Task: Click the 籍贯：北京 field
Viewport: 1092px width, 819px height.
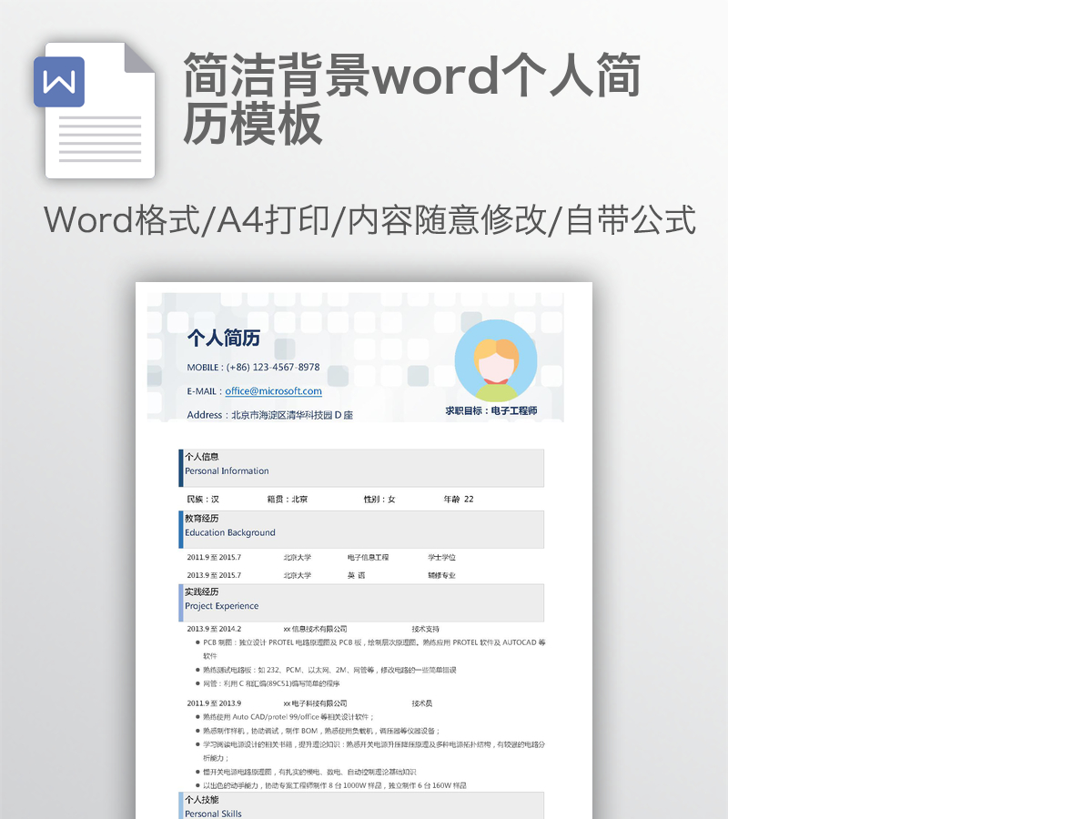Action: (x=287, y=499)
